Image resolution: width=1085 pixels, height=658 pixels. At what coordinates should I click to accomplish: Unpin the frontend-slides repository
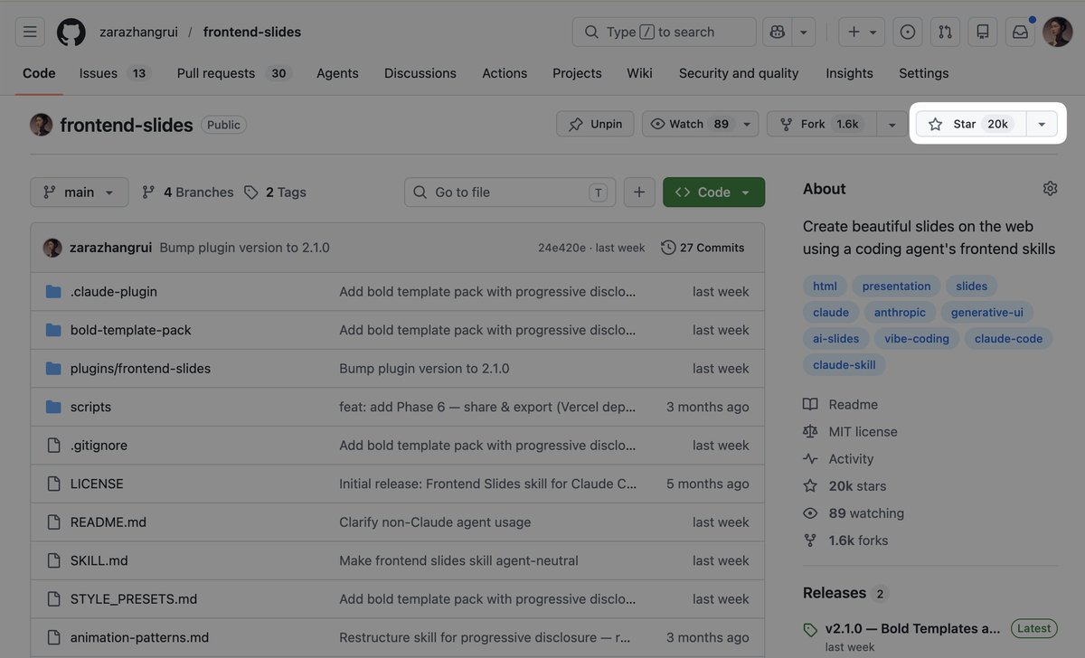pyautogui.click(x=595, y=124)
